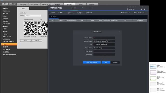Select the All Device tab
The width and height of the screenshot is (166, 93).
coord(54,17)
